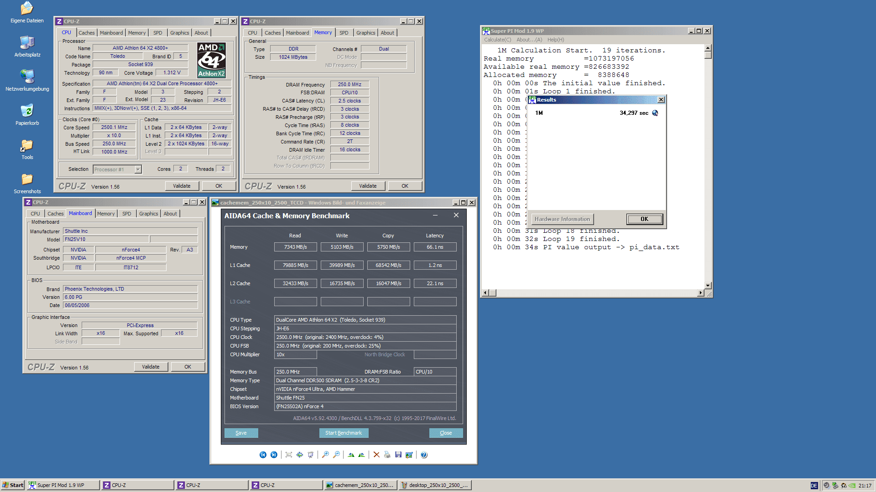The image size is (876, 492).
Task: Switch to cachemem_250x10 taskbar button
Action: click(360, 485)
